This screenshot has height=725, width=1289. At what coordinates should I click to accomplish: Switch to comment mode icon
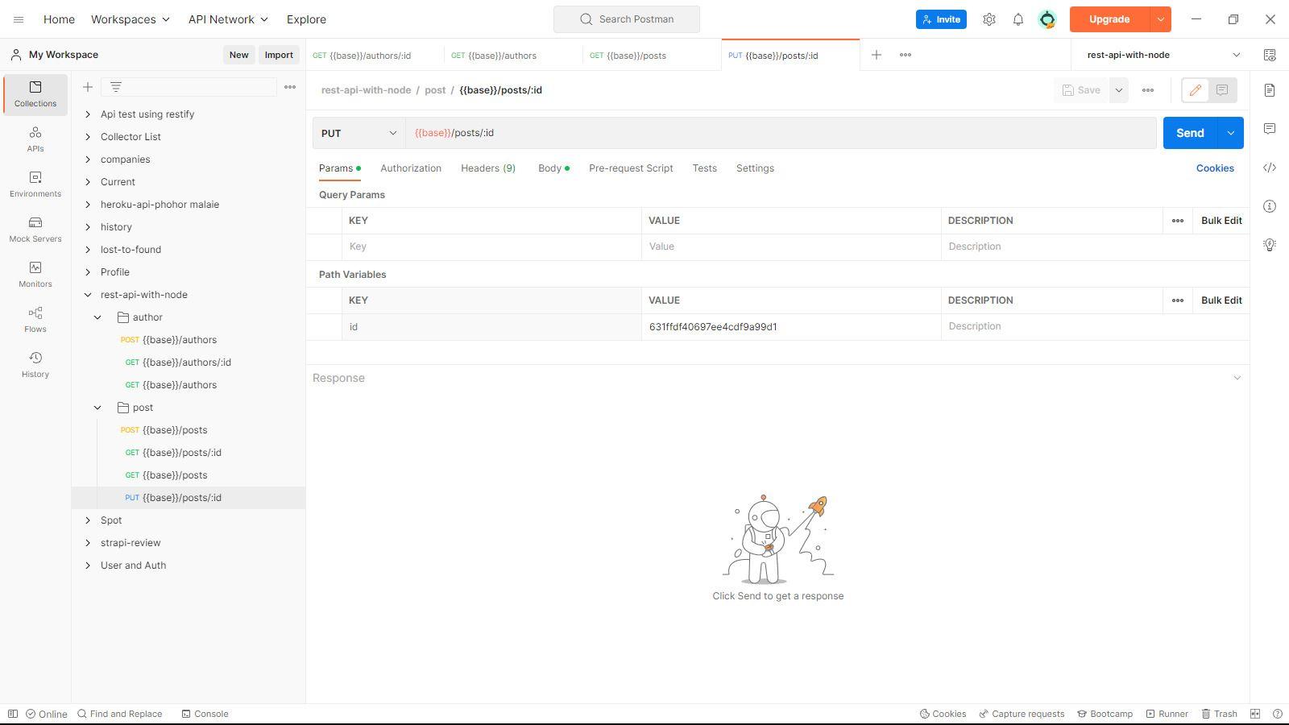tap(1222, 90)
